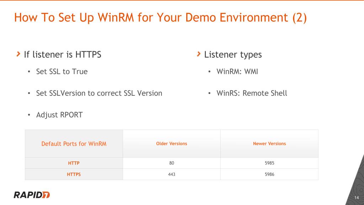This screenshot has height=205, width=364.
Task: Select the "Listener types" heading
Action: pos(233,55)
